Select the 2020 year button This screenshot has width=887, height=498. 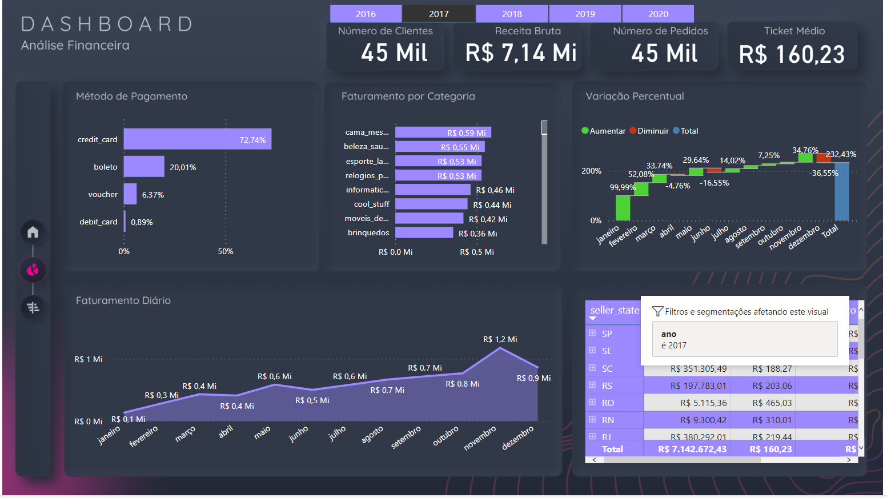click(658, 13)
